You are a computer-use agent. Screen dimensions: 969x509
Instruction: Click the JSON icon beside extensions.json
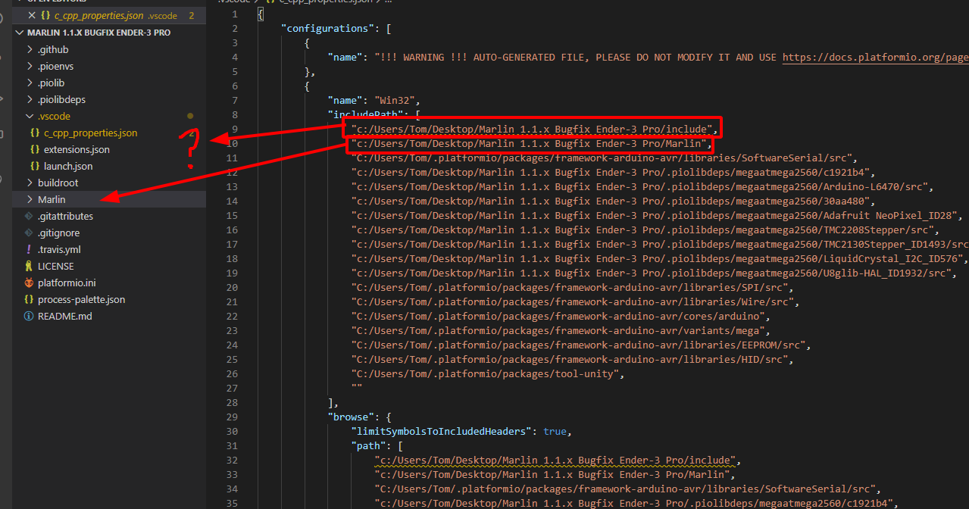point(35,149)
